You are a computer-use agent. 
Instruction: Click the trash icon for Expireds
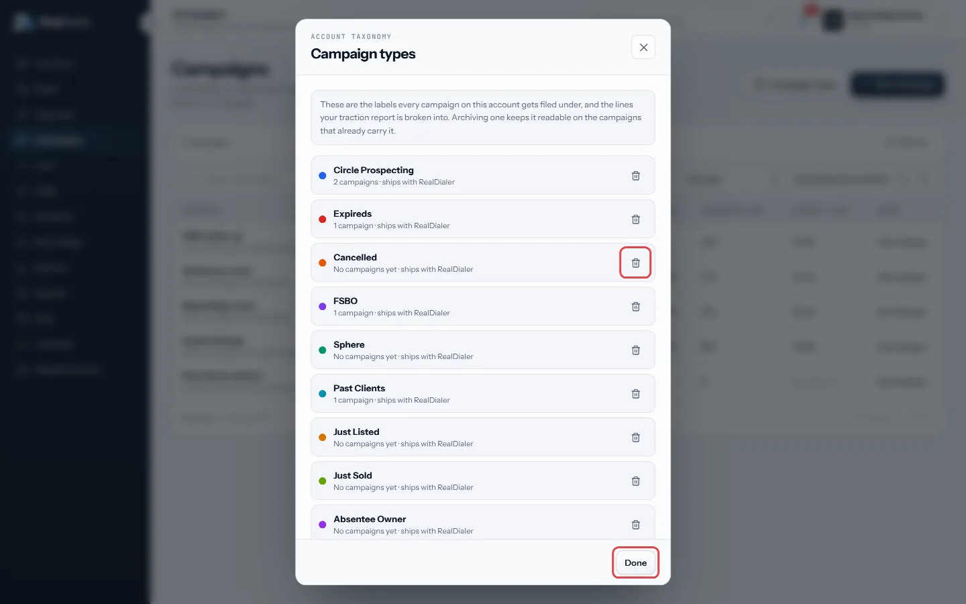point(635,219)
